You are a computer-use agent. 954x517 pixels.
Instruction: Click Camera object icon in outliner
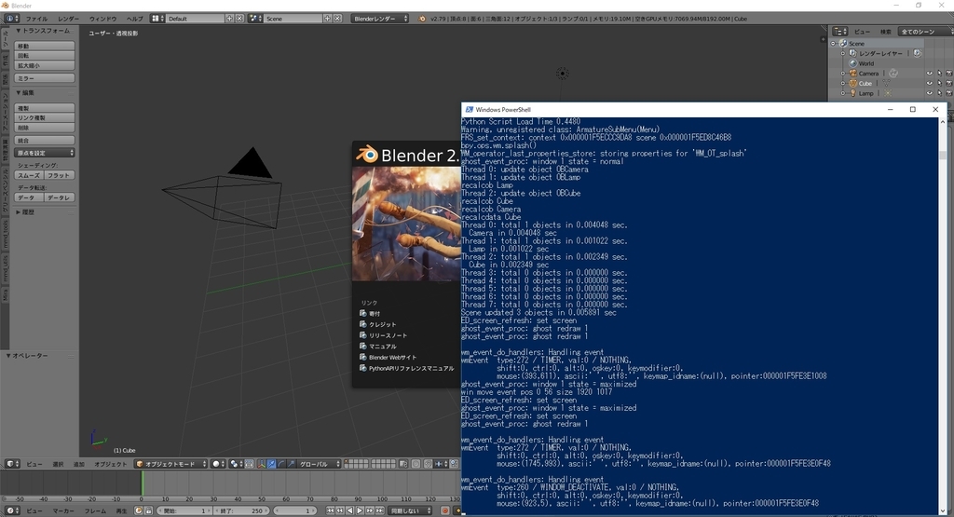853,73
